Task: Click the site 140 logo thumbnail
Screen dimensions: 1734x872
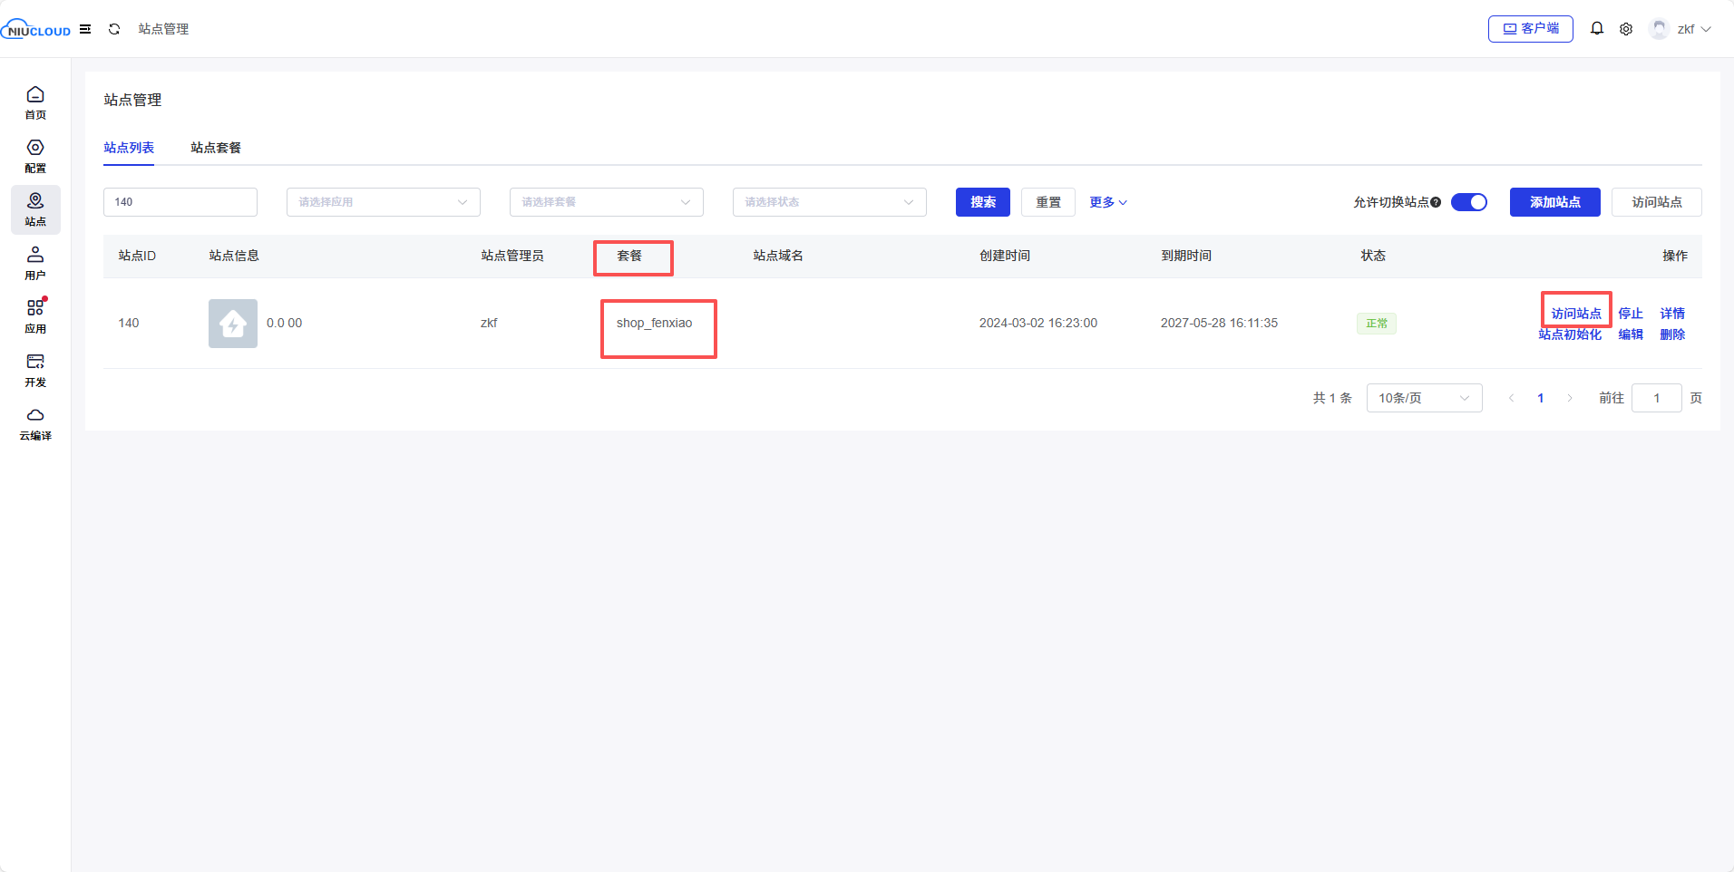Action: pyautogui.click(x=233, y=324)
